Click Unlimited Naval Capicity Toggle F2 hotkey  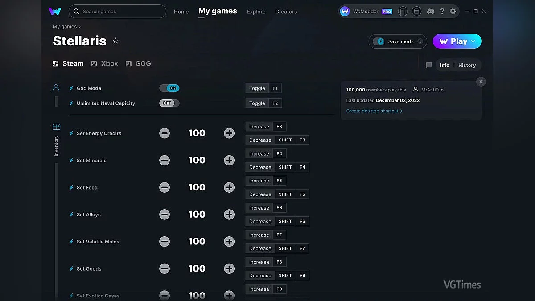tap(263, 103)
